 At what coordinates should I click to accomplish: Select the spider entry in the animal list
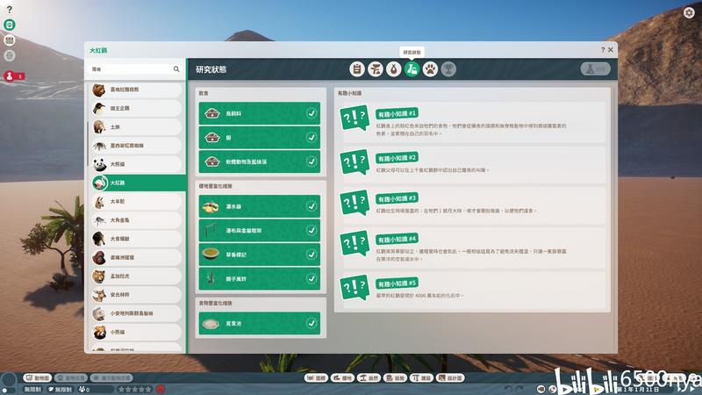pyautogui.click(x=137, y=146)
